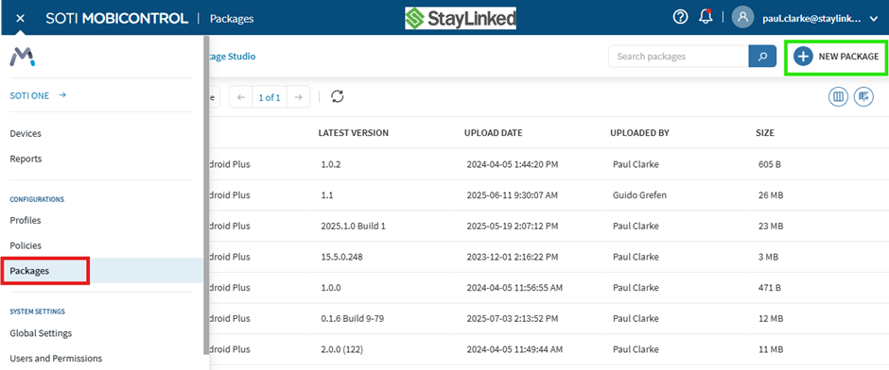
Task: Click upload date 2025-07-03 2:13:52 PM
Action: 512,318
